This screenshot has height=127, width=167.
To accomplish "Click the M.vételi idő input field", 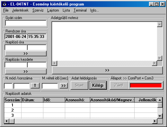I will pyautogui.click(x=50, y=86).
